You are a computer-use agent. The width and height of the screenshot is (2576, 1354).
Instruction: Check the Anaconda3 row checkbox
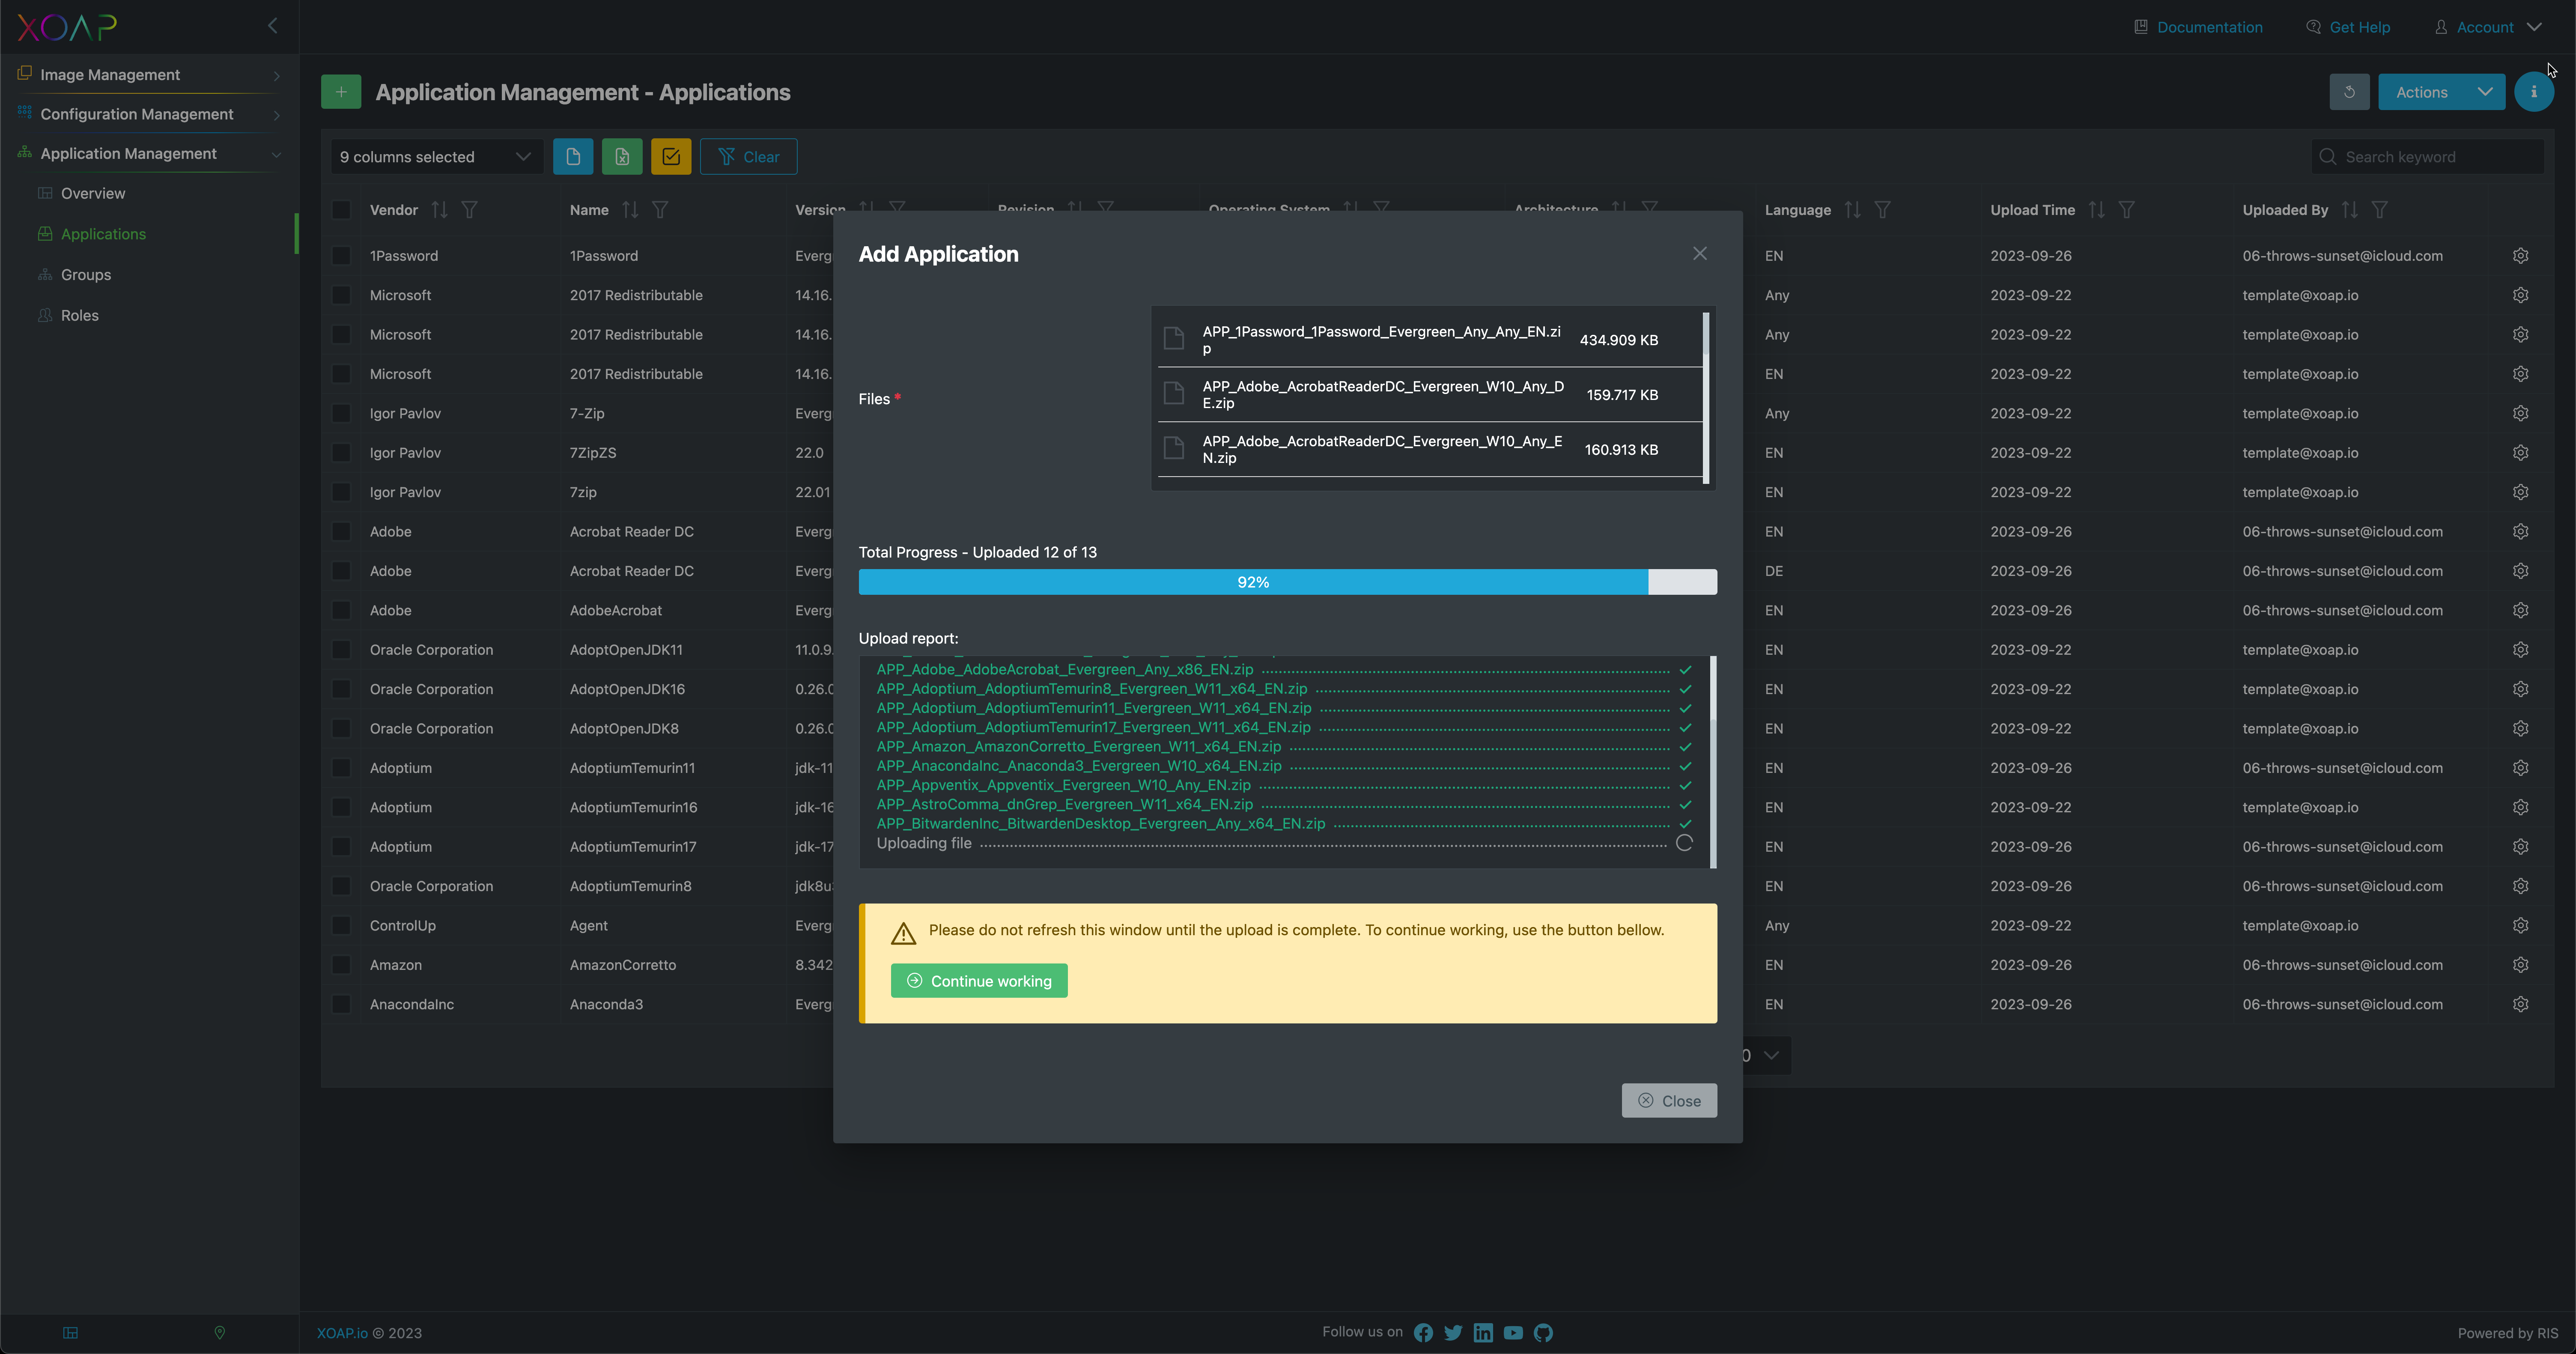341,1004
